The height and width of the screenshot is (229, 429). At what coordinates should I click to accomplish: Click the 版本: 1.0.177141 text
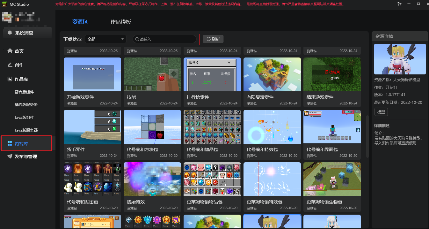[390, 95]
